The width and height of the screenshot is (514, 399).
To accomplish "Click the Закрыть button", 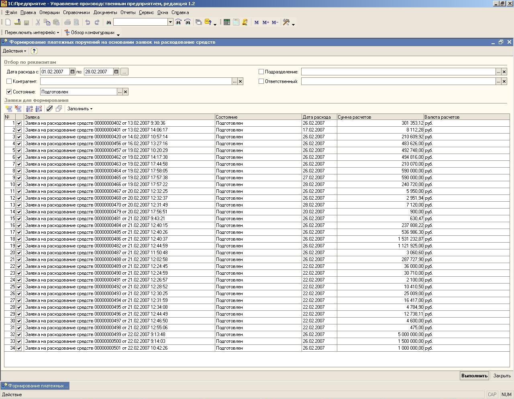I will [502, 376].
